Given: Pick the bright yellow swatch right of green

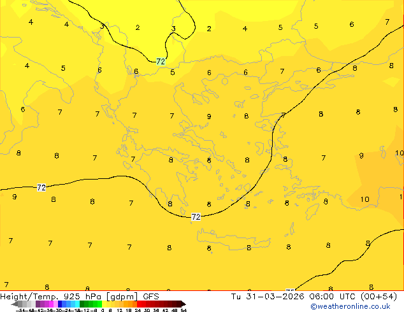Looking at the screenshot, I should [104, 304].
